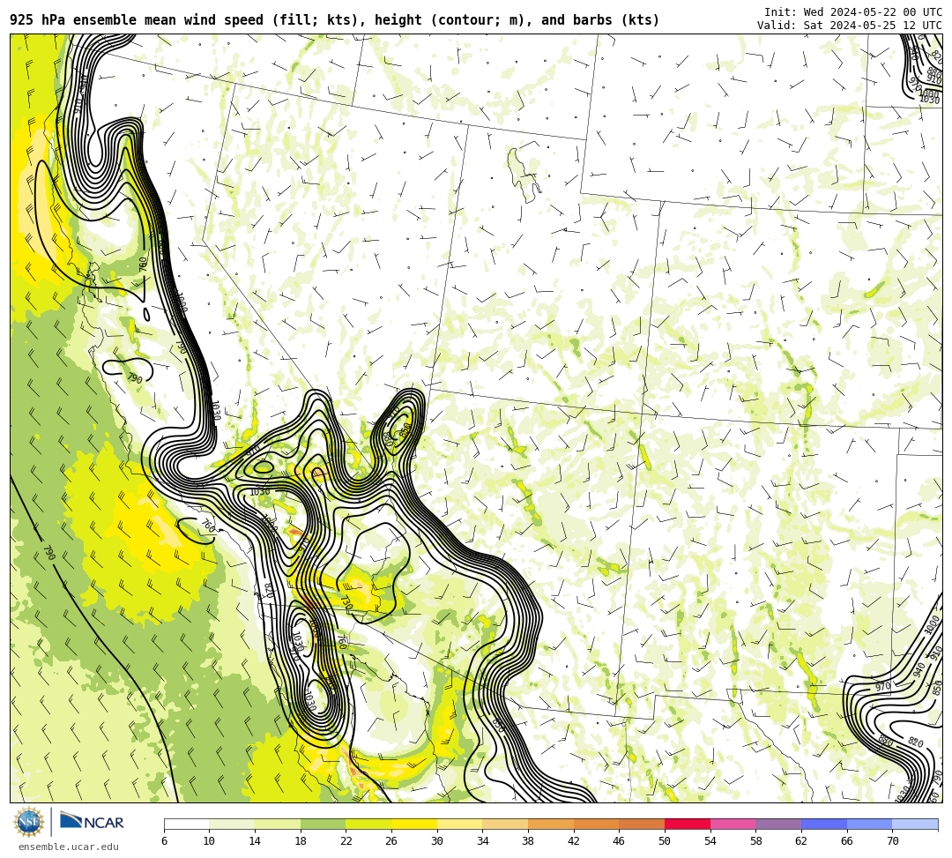Click the NCAR logo
Image resolution: width=952 pixels, height=858 pixels.
[x=92, y=822]
